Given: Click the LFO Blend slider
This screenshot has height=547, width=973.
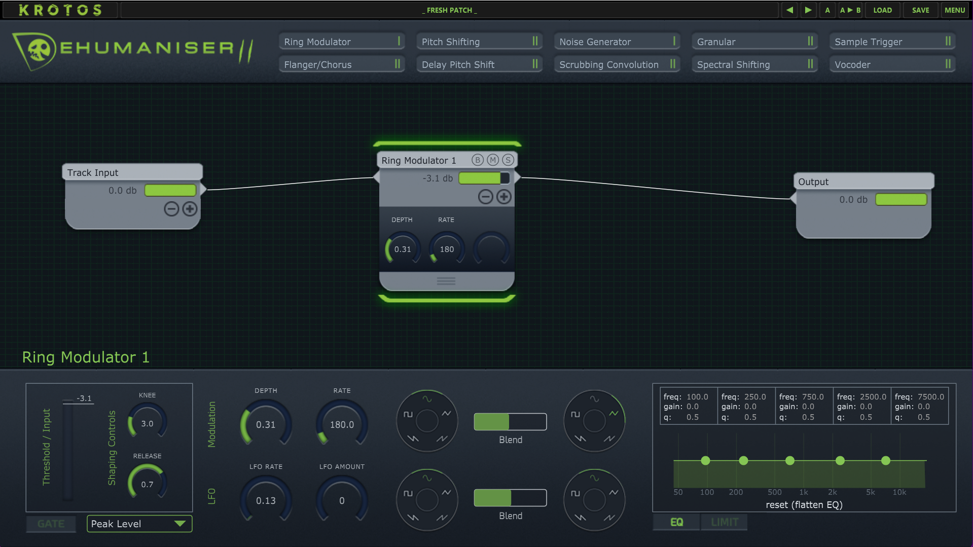Looking at the screenshot, I should tap(510, 498).
